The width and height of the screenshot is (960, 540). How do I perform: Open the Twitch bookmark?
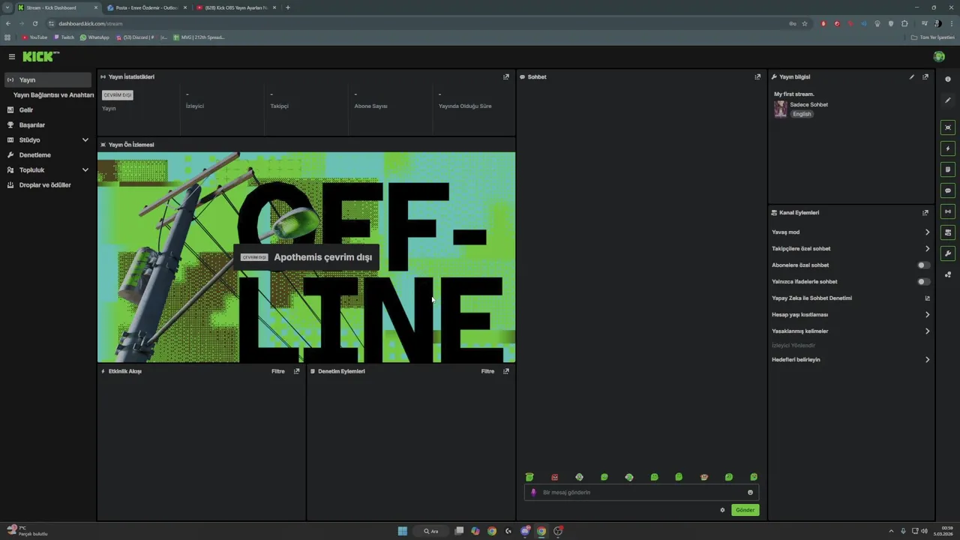coord(64,37)
